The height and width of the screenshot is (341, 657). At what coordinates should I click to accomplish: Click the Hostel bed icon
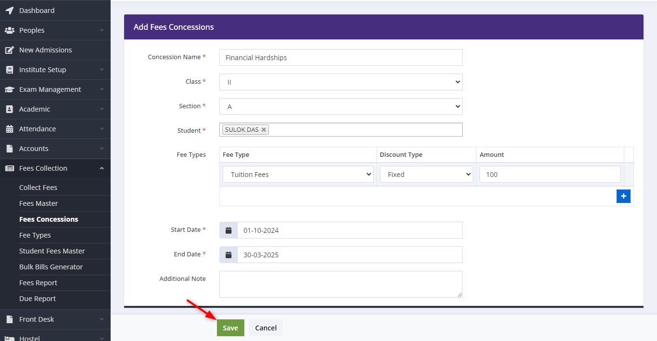pyautogui.click(x=9, y=338)
